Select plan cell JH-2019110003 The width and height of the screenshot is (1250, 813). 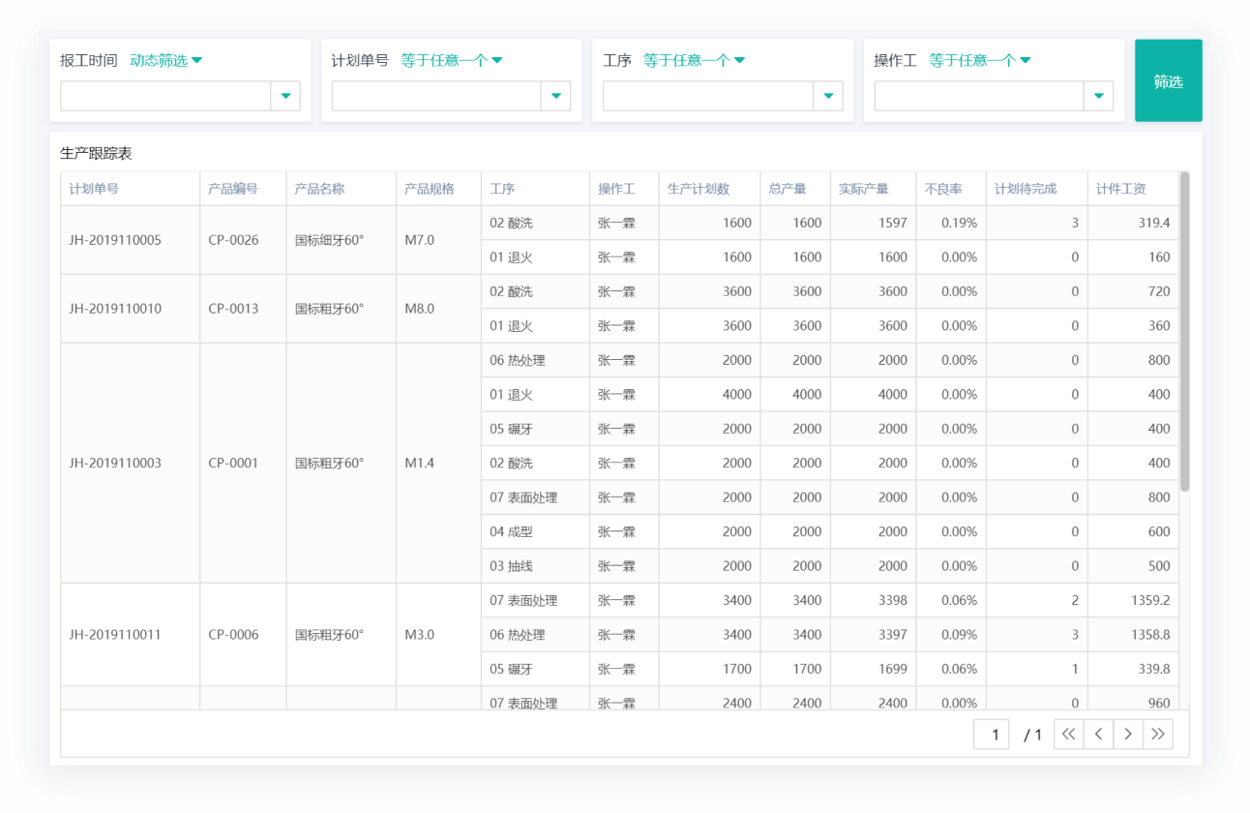tap(115, 463)
